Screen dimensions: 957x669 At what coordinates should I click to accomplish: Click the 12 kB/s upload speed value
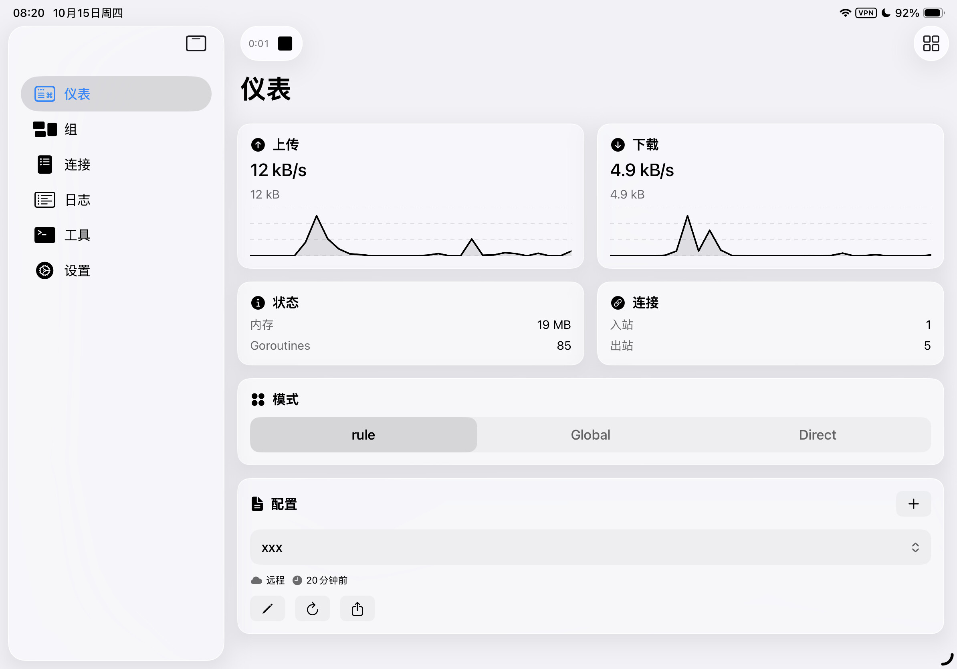pyautogui.click(x=278, y=170)
